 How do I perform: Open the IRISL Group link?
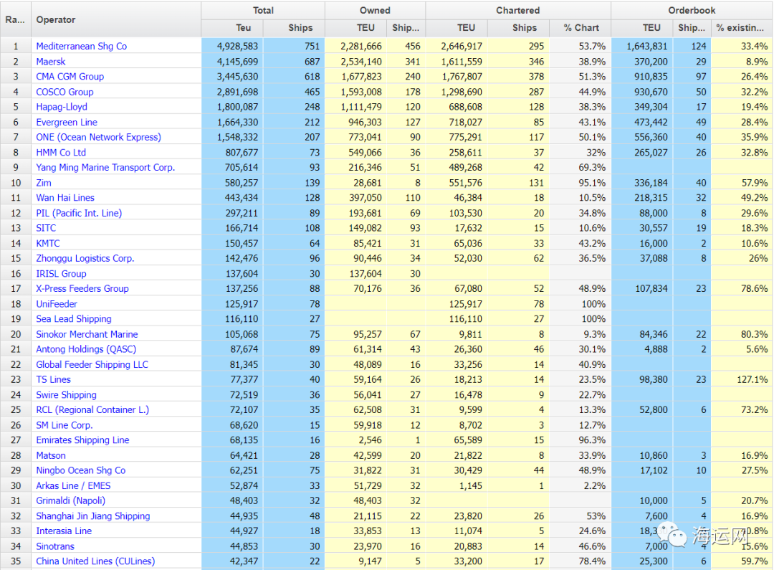61,274
